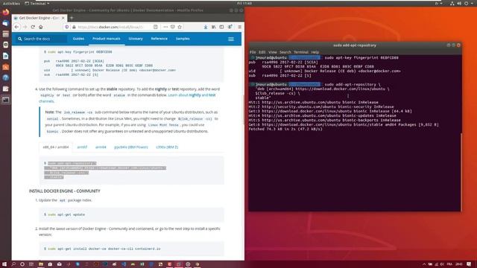Viewport: 477px width, 268px height.
Task: Show the Firefox sidebars
Action: pos(221,27)
